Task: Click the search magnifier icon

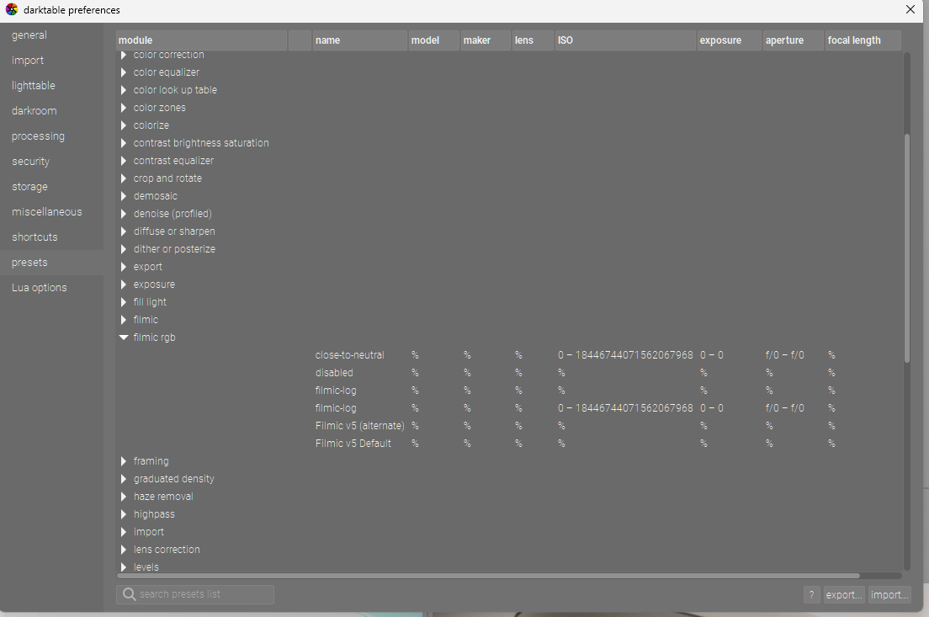Action: click(x=129, y=594)
